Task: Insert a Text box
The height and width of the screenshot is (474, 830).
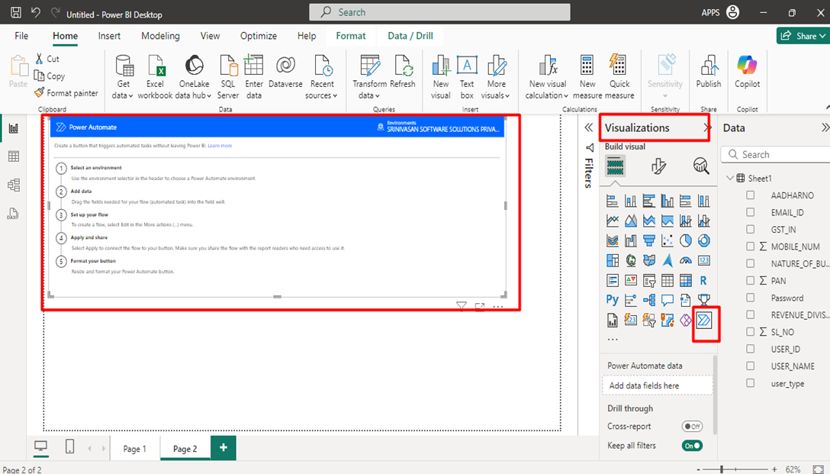Action: pos(467,77)
